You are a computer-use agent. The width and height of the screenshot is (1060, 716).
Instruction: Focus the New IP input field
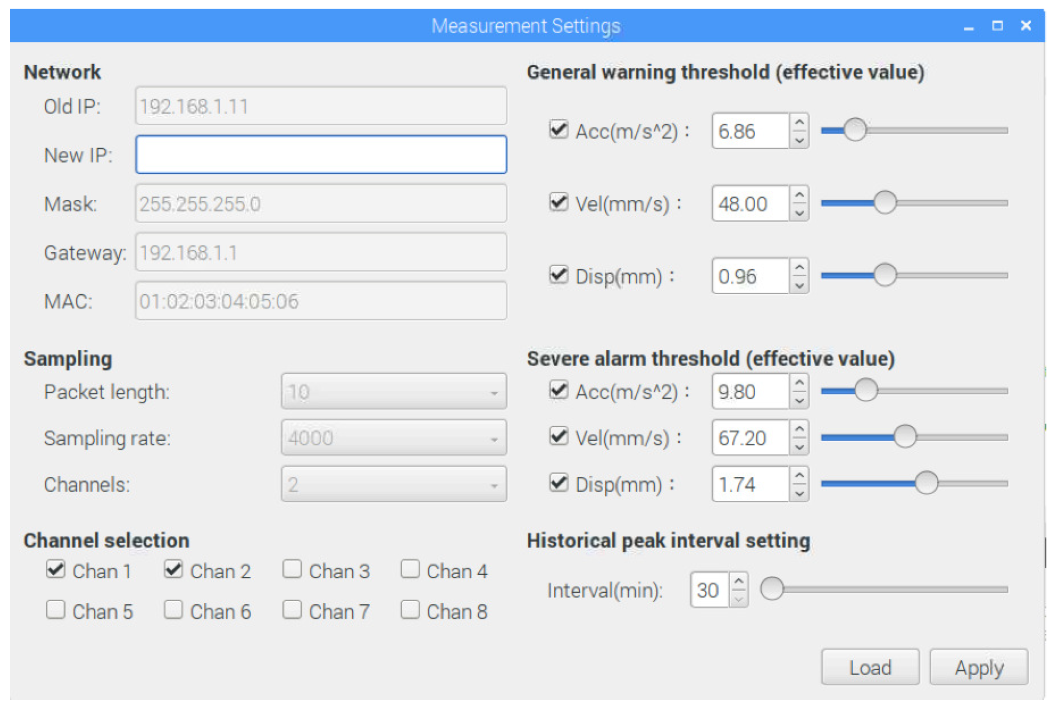(x=321, y=155)
